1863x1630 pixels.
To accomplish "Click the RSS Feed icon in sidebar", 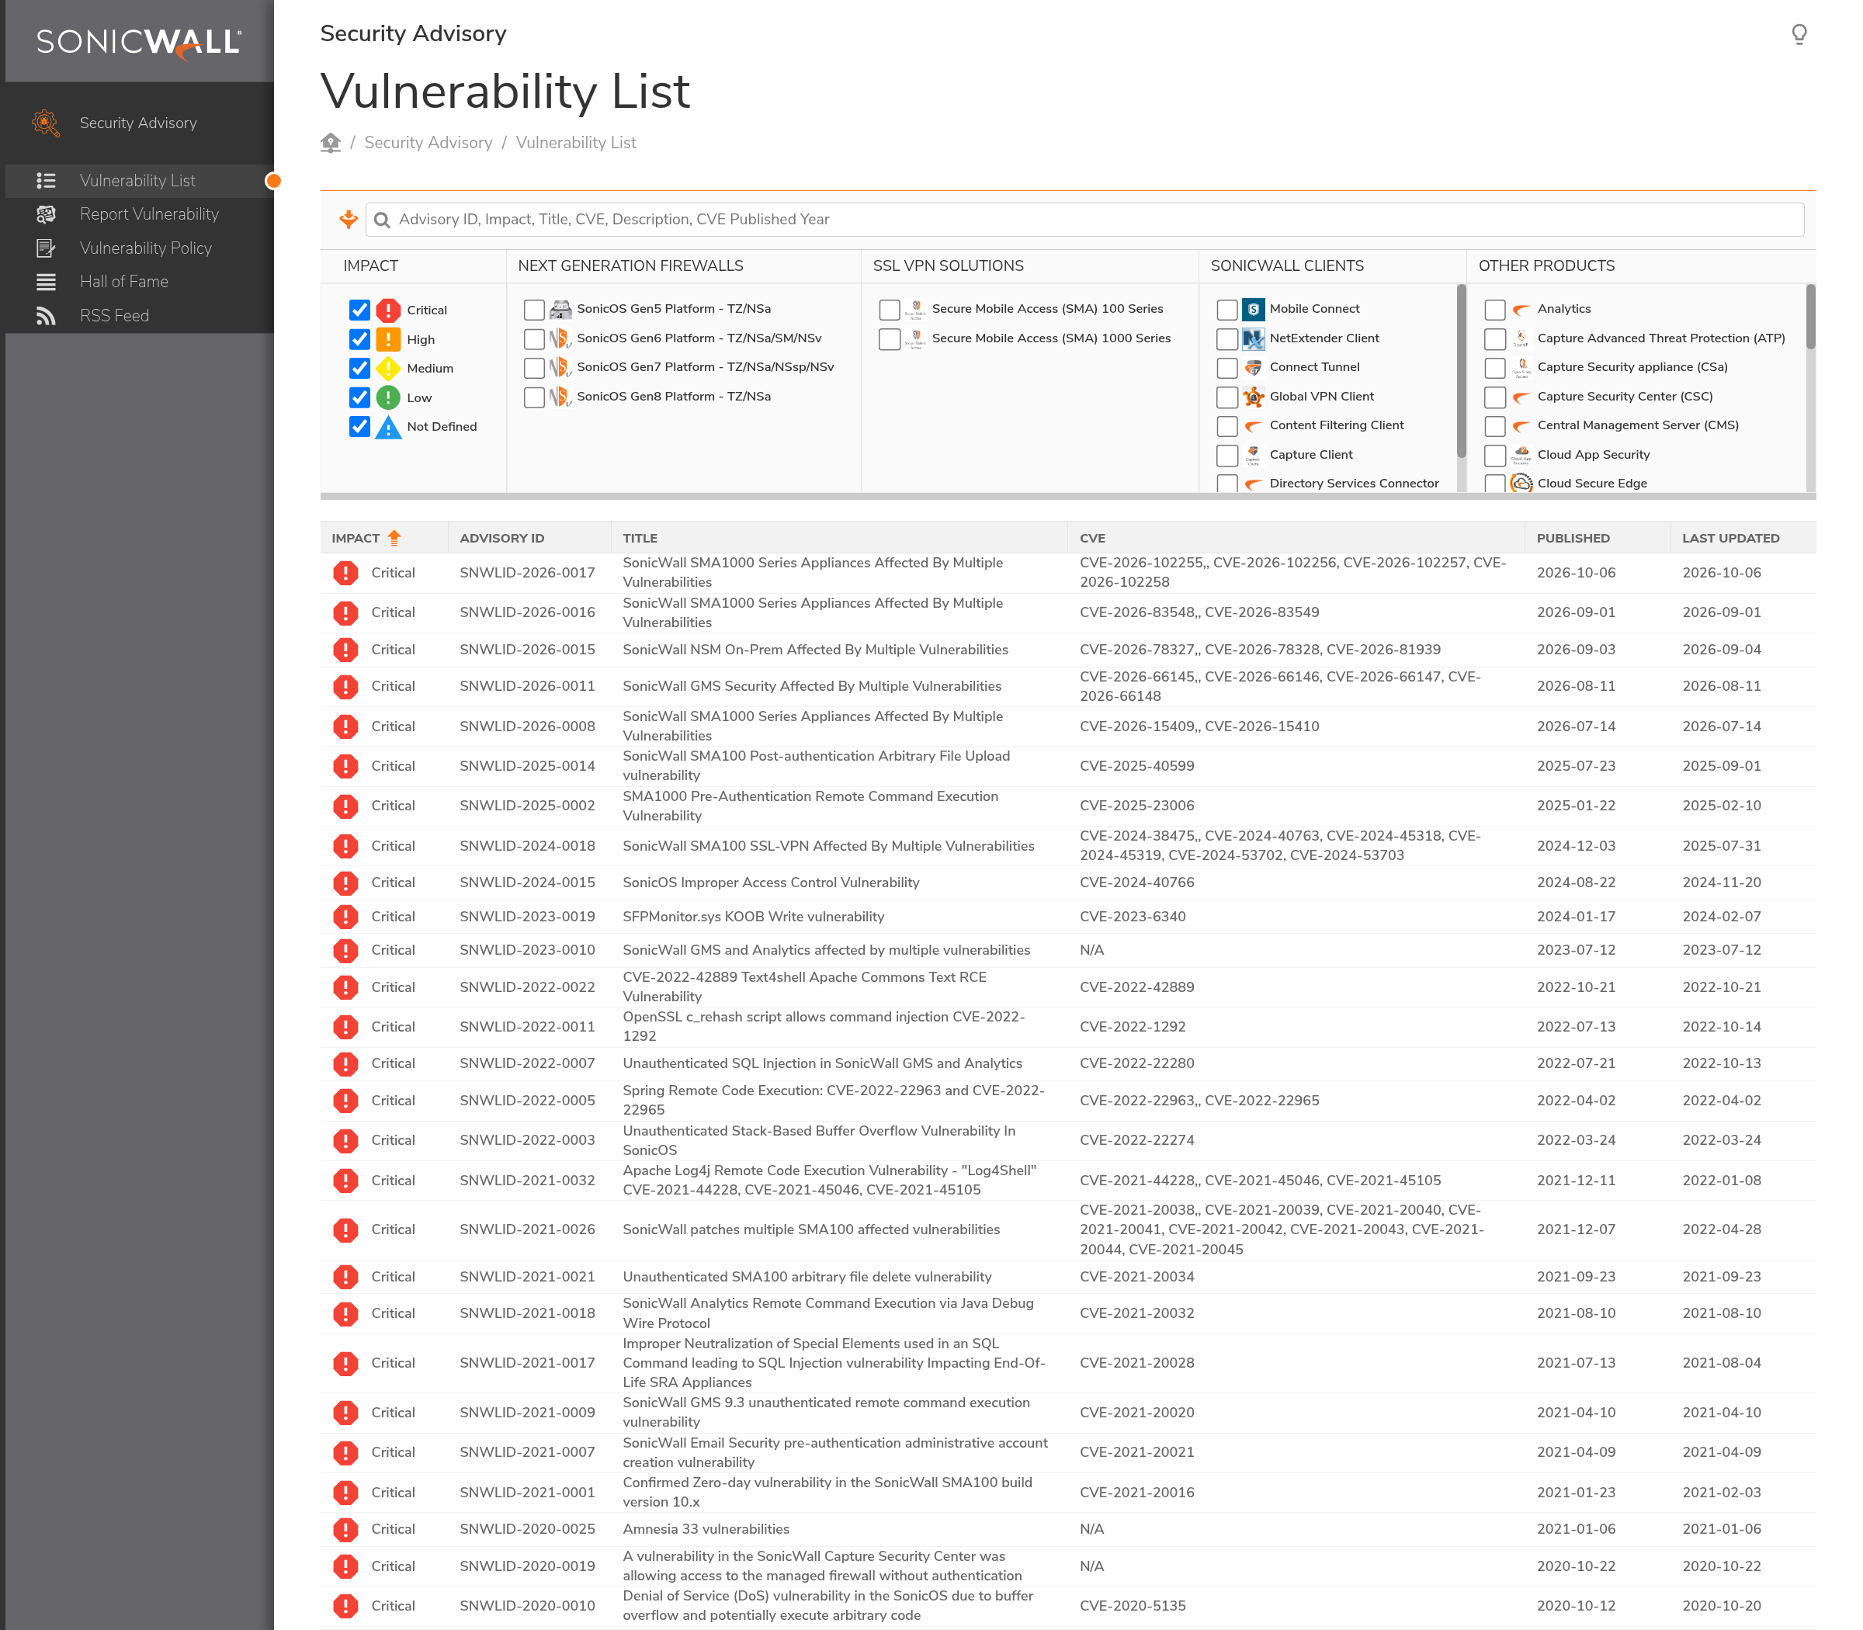I will [46, 316].
